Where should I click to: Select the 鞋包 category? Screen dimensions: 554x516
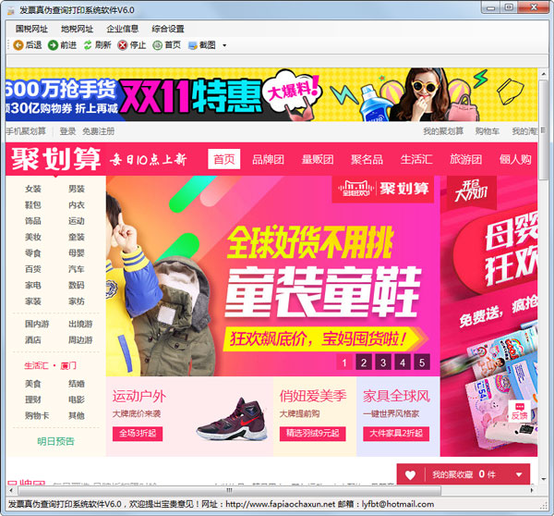click(x=33, y=205)
